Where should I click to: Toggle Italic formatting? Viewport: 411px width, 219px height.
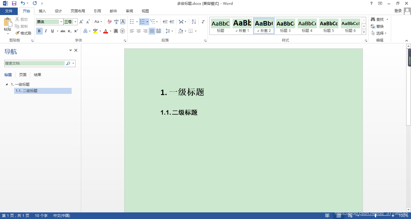coord(46,31)
